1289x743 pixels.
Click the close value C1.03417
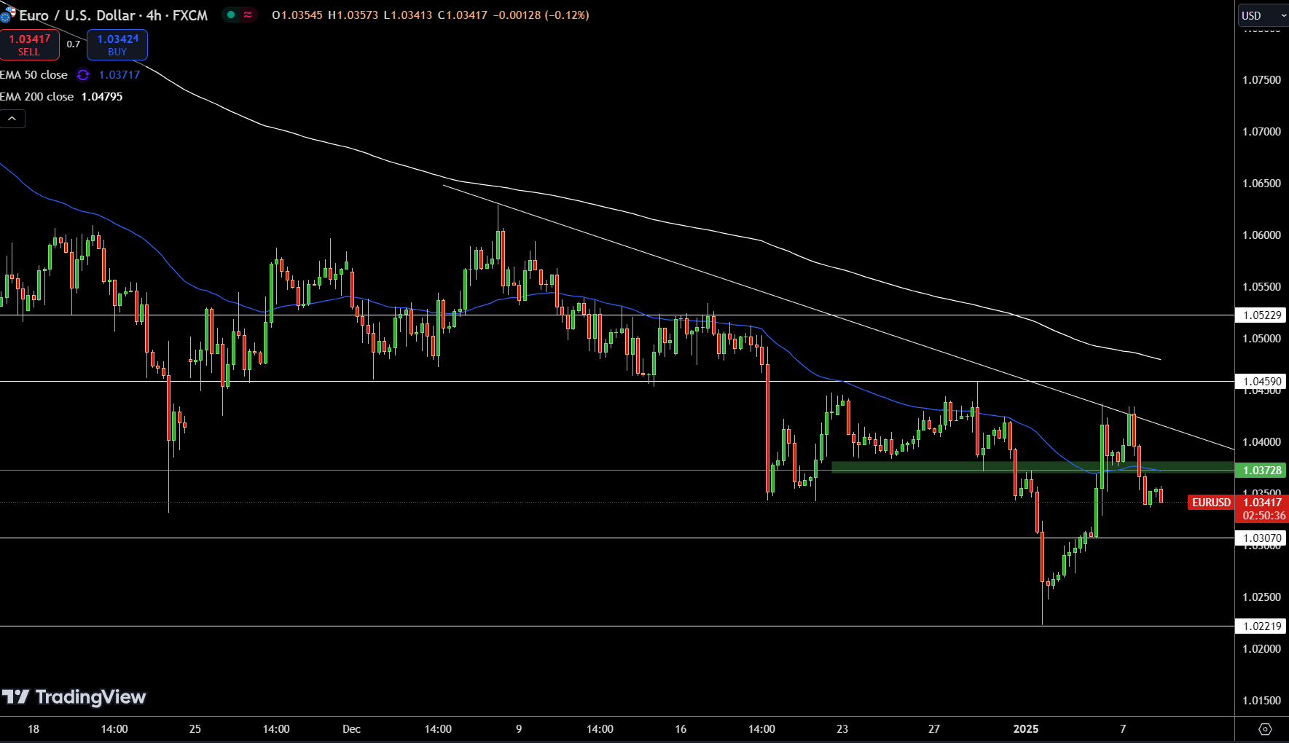[x=463, y=15]
